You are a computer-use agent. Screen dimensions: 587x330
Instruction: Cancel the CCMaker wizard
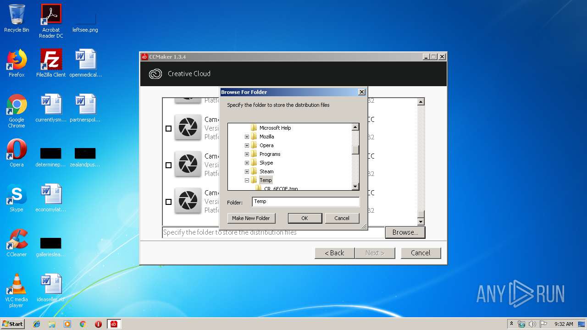pos(421,253)
